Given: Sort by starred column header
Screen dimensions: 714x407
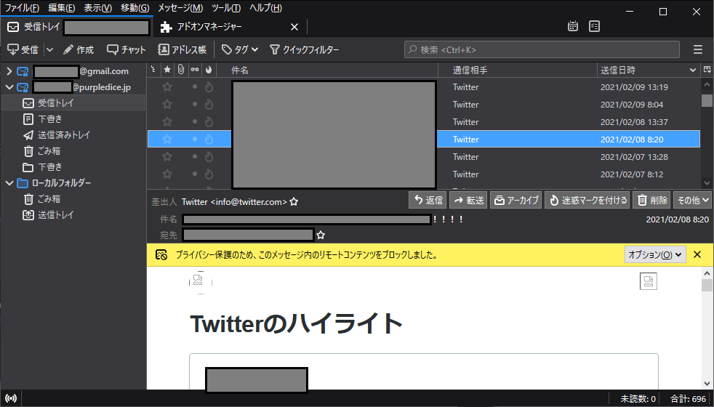Looking at the screenshot, I should pos(167,70).
